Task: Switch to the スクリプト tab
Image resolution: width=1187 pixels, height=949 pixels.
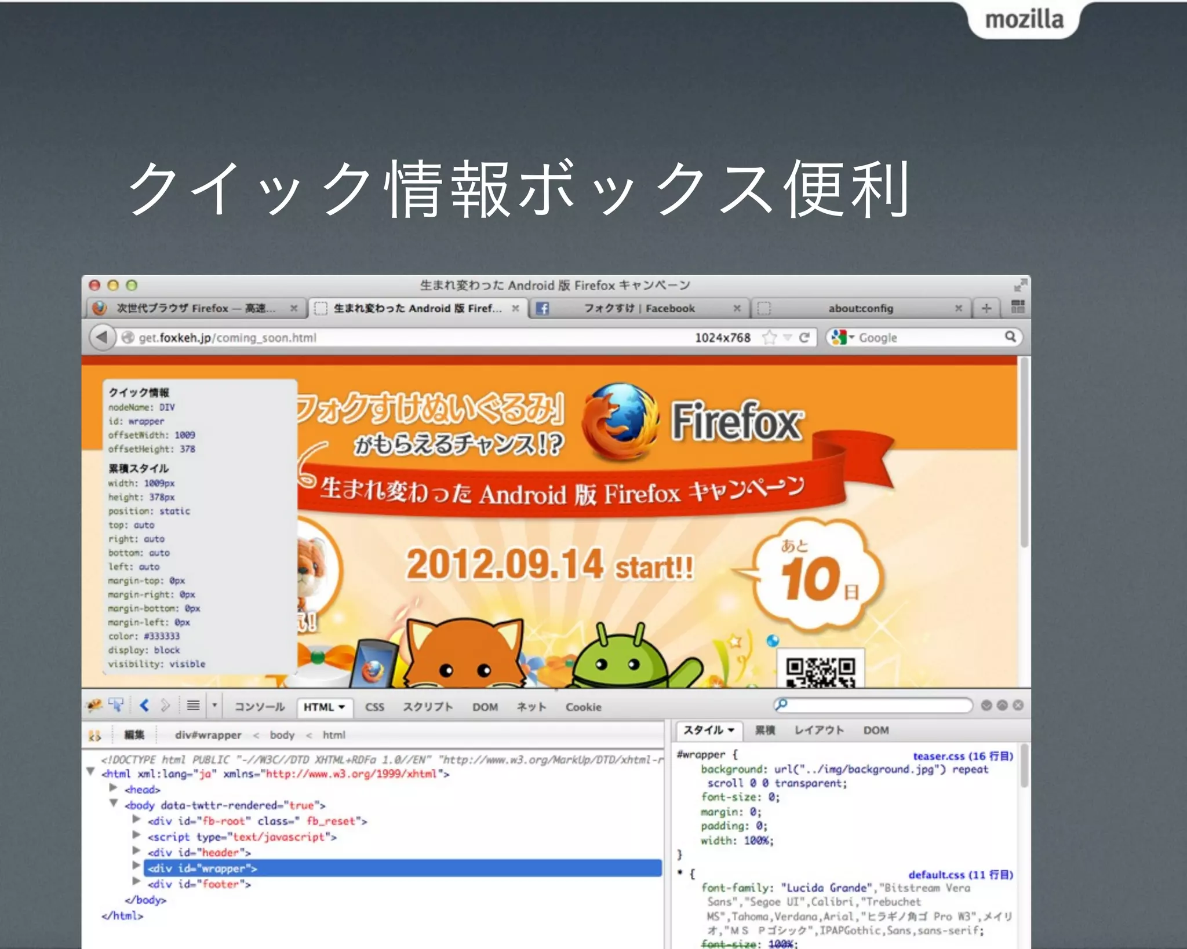Action: coord(428,707)
